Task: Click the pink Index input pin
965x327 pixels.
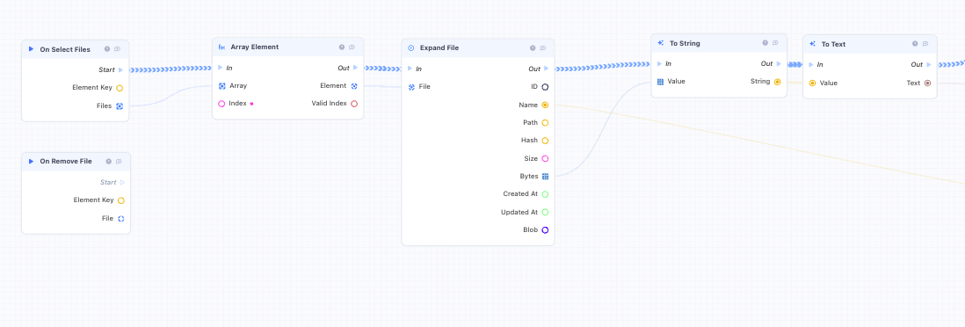Action: pos(221,104)
